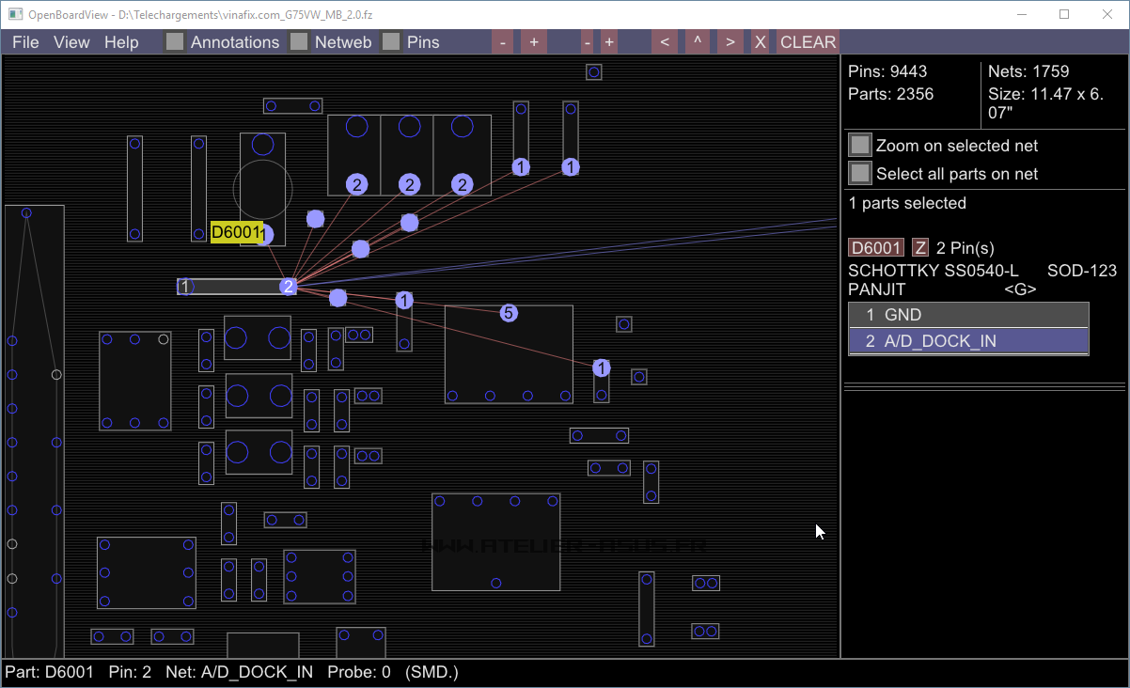Viewport: 1130px width, 688px height.
Task: Click the D6001 part button in side panel
Action: (876, 248)
